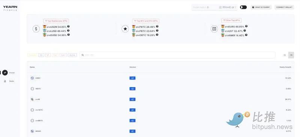Sort by the Yearly Growth column header
The image size is (300, 137).
pyautogui.click(x=285, y=67)
